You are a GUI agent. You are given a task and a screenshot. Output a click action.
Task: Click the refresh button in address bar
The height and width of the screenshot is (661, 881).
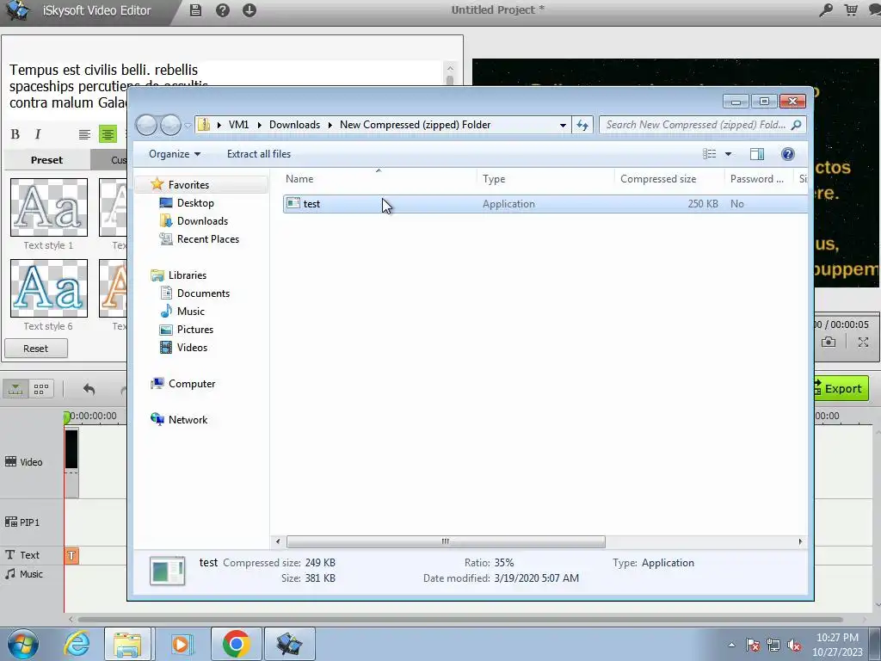[582, 125]
